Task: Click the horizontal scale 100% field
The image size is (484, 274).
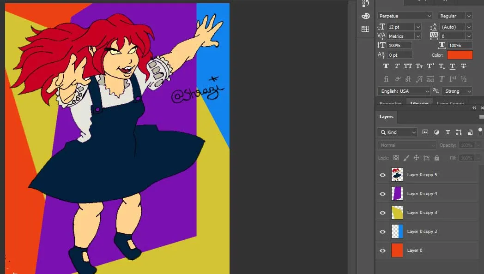Action: (460, 45)
